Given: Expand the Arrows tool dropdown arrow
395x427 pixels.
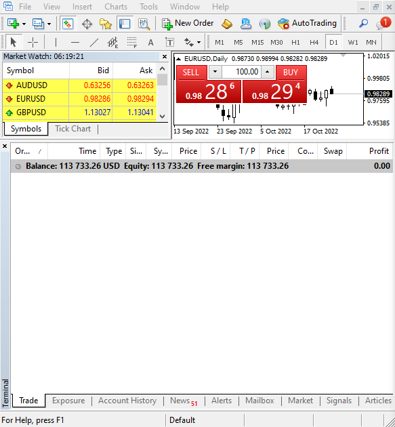Looking at the screenshot, I should point(199,42).
